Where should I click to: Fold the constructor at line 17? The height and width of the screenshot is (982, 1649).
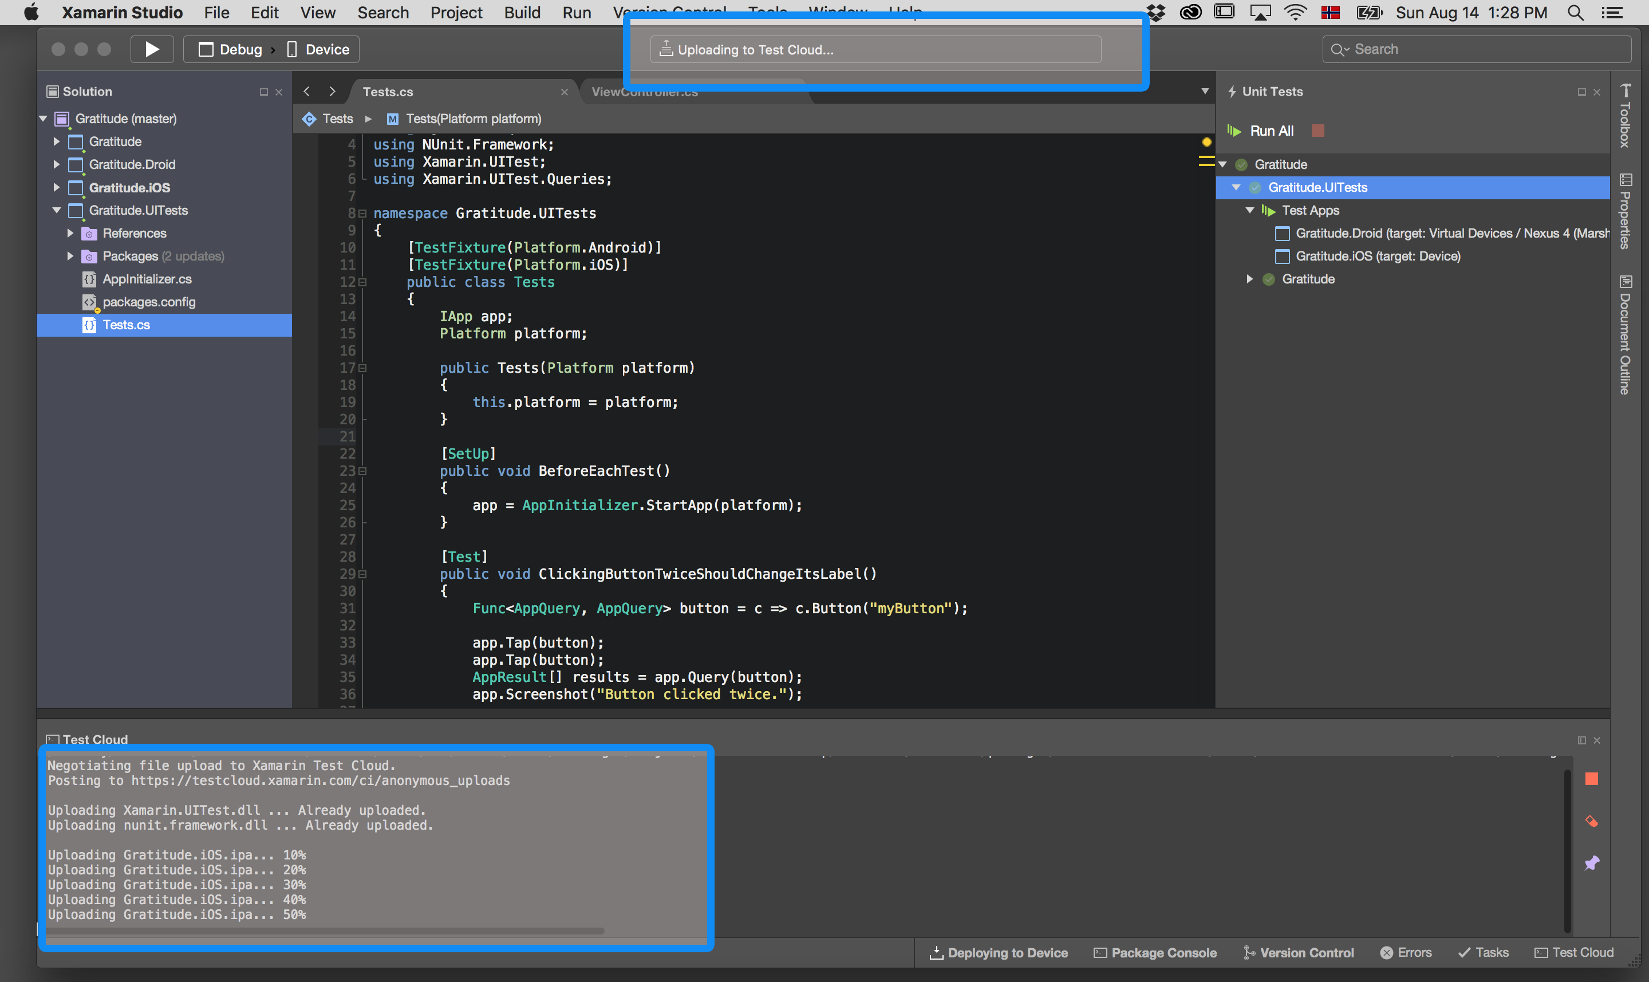point(362,369)
